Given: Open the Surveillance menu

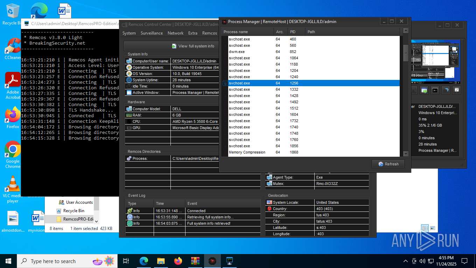Looking at the screenshot, I should click(x=152, y=33).
